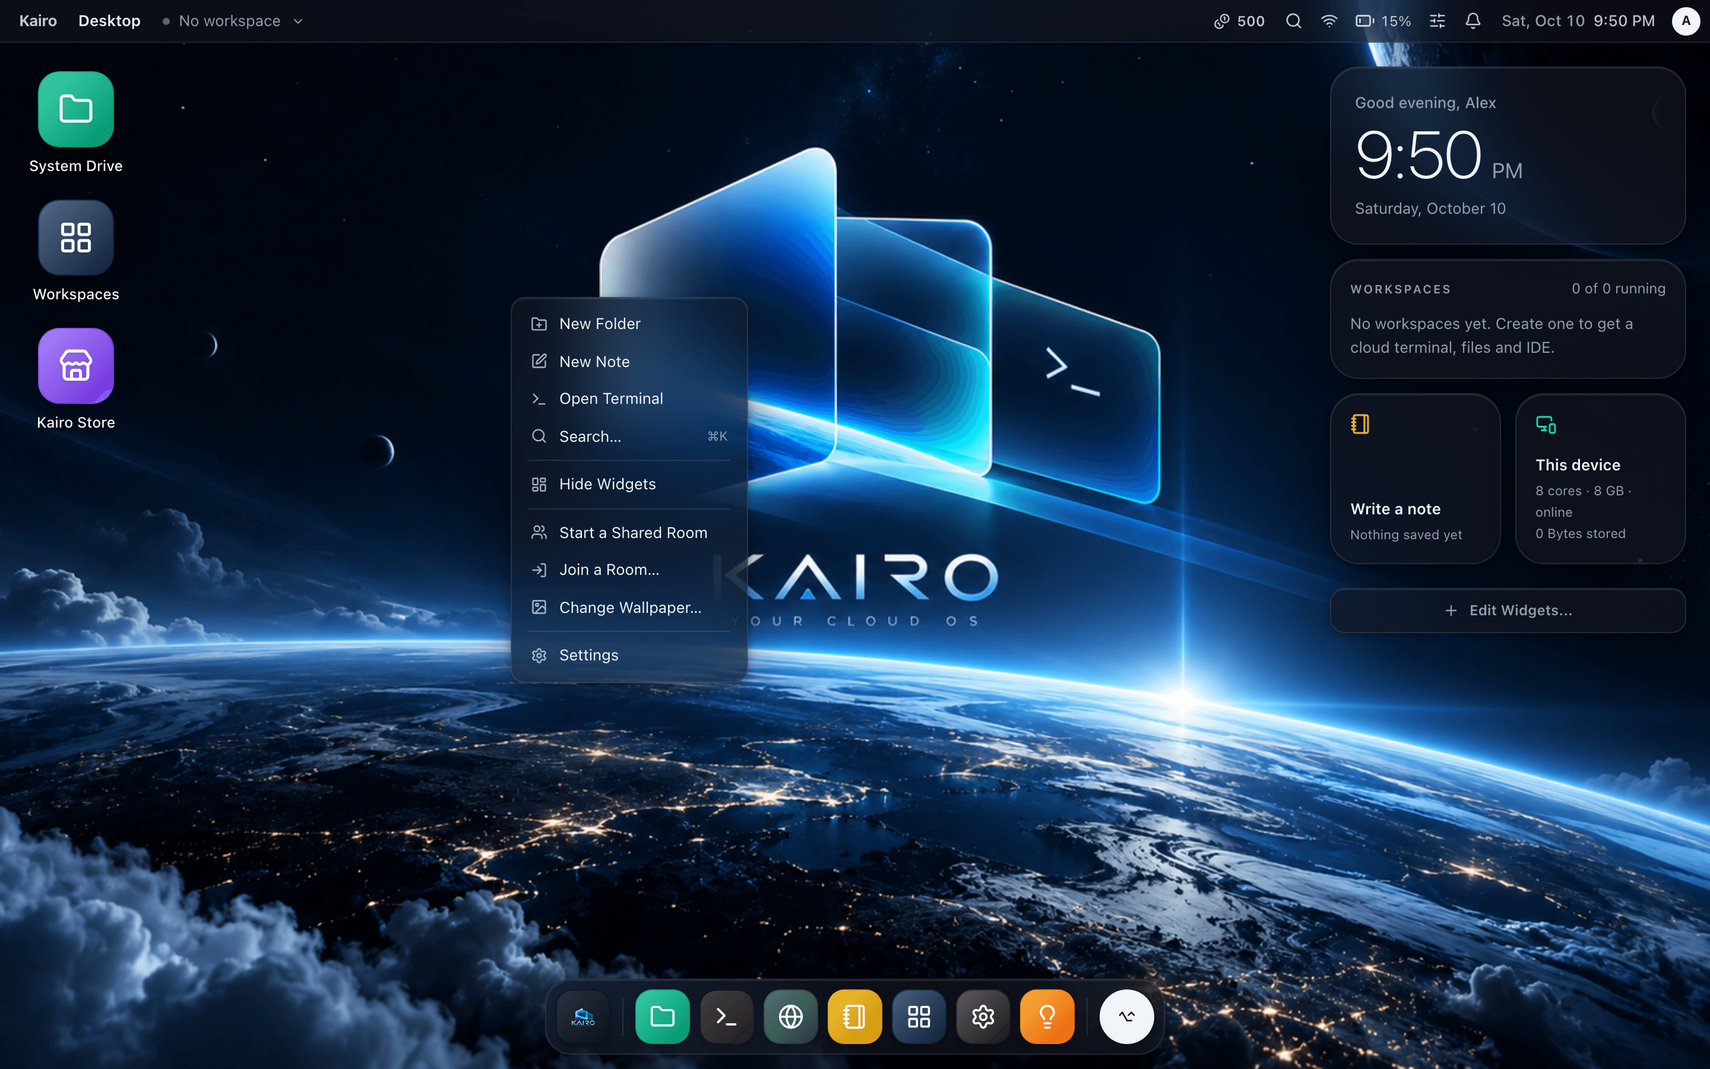Click the battery 15% indicator

(1383, 21)
